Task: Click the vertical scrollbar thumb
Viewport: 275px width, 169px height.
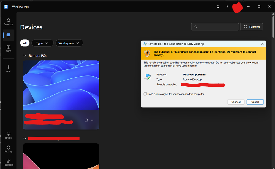Action: (x=273, y=27)
